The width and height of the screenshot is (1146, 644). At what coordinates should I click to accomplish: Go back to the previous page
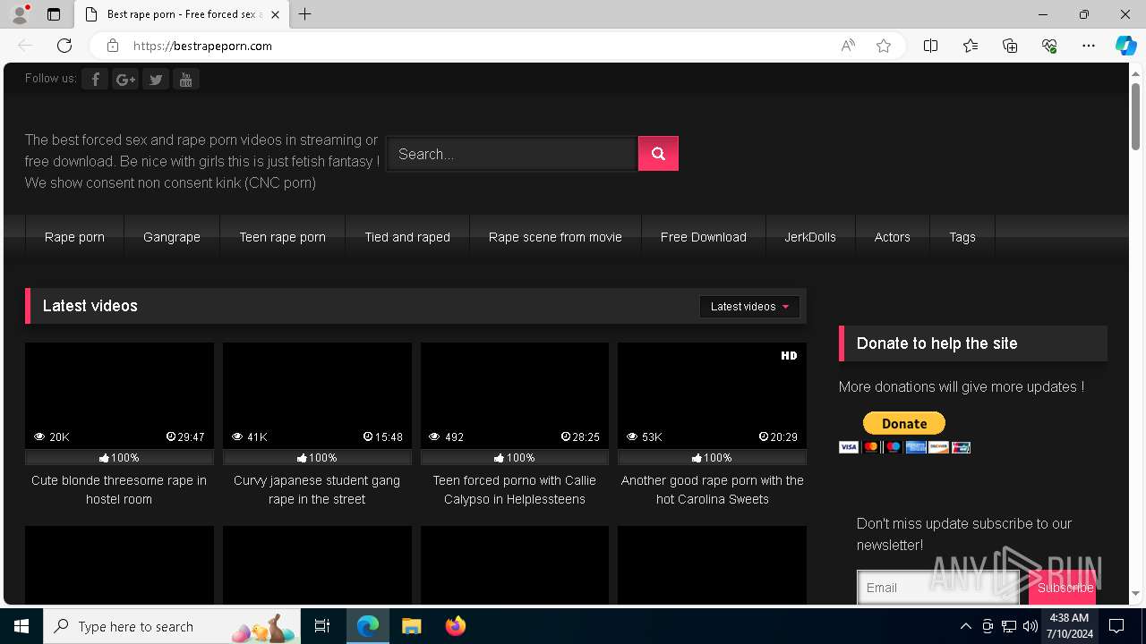(25, 46)
